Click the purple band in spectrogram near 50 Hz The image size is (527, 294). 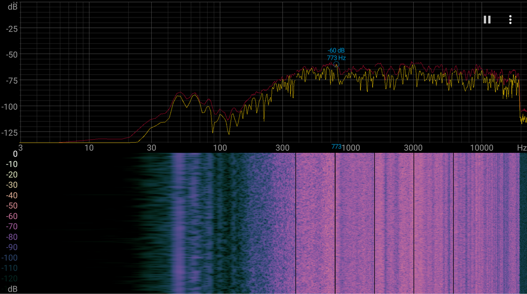pos(178,223)
